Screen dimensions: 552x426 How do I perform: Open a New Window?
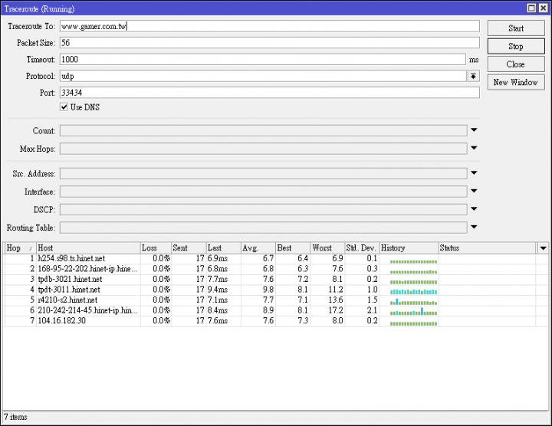[x=516, y=82]
